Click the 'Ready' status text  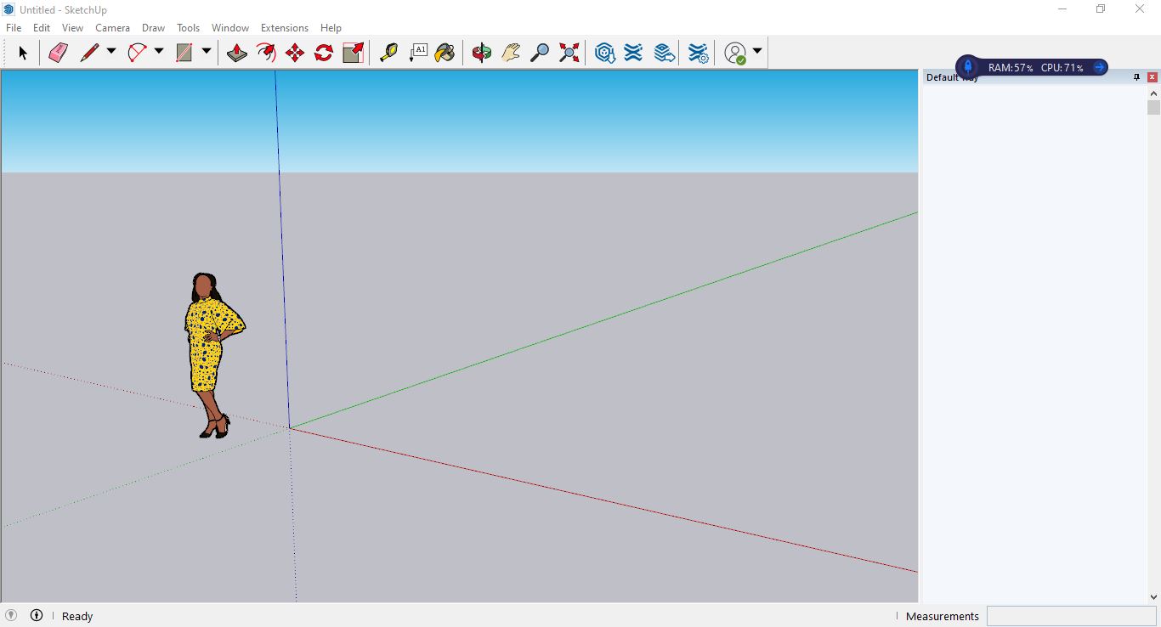[77, 616]
